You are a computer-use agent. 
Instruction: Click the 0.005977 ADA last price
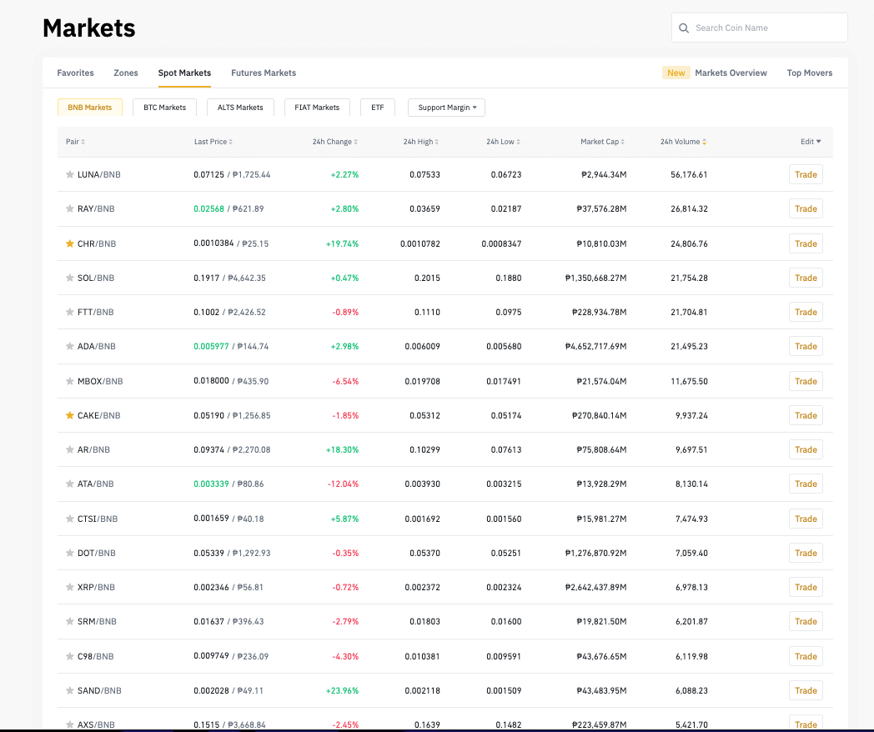pos(211,347)
